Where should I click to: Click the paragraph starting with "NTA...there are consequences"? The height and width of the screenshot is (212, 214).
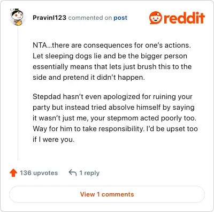(112, 61)
